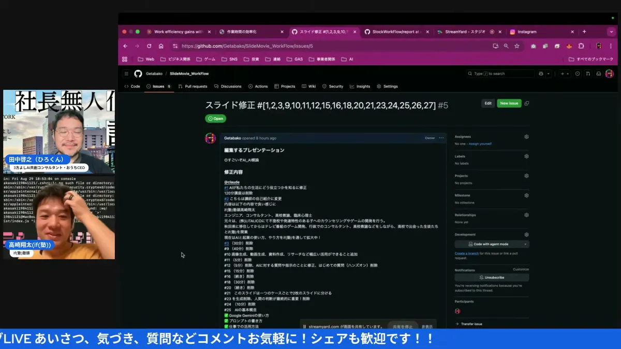
Task: Click the browser back arrow
Action: [x=125, y=46]
